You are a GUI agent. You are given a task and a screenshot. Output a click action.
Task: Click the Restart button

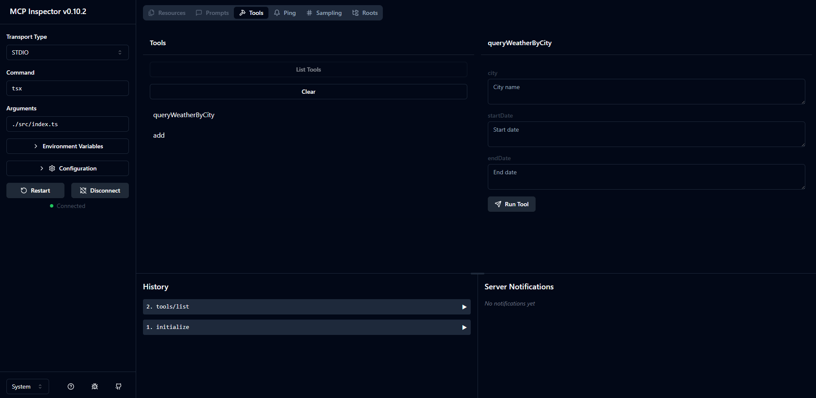coord(35,190)
